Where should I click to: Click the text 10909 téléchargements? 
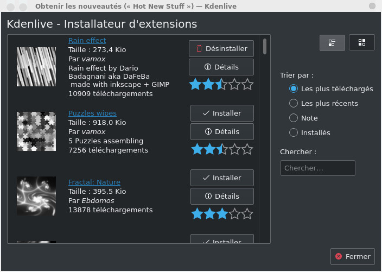(111, 94)
